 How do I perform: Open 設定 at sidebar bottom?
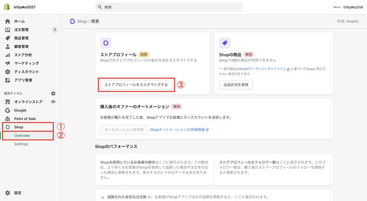pos(17,193)
